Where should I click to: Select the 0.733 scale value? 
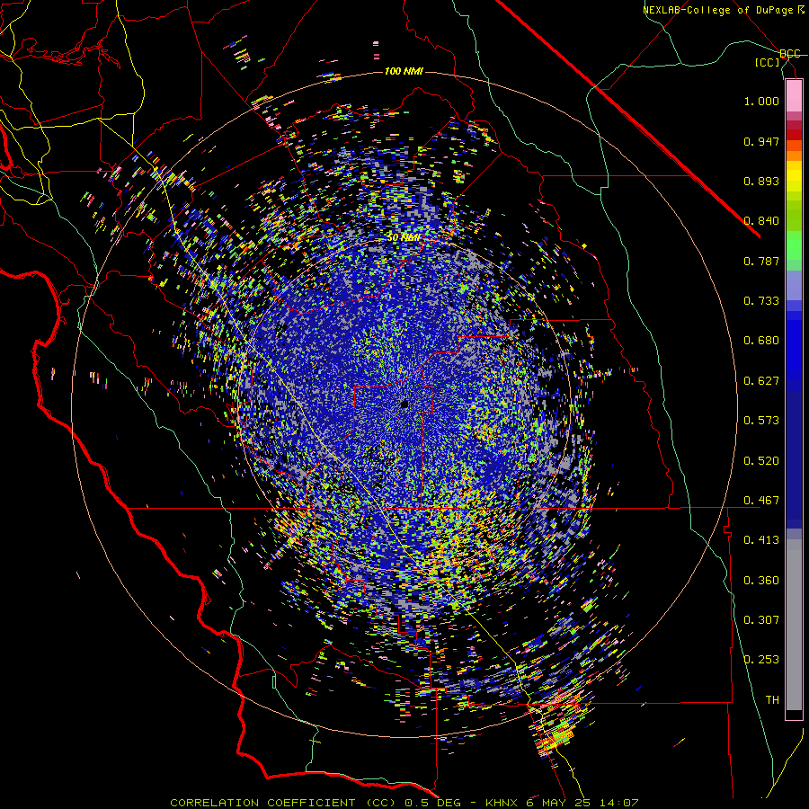pyautogui.click(x=761, y=301)
